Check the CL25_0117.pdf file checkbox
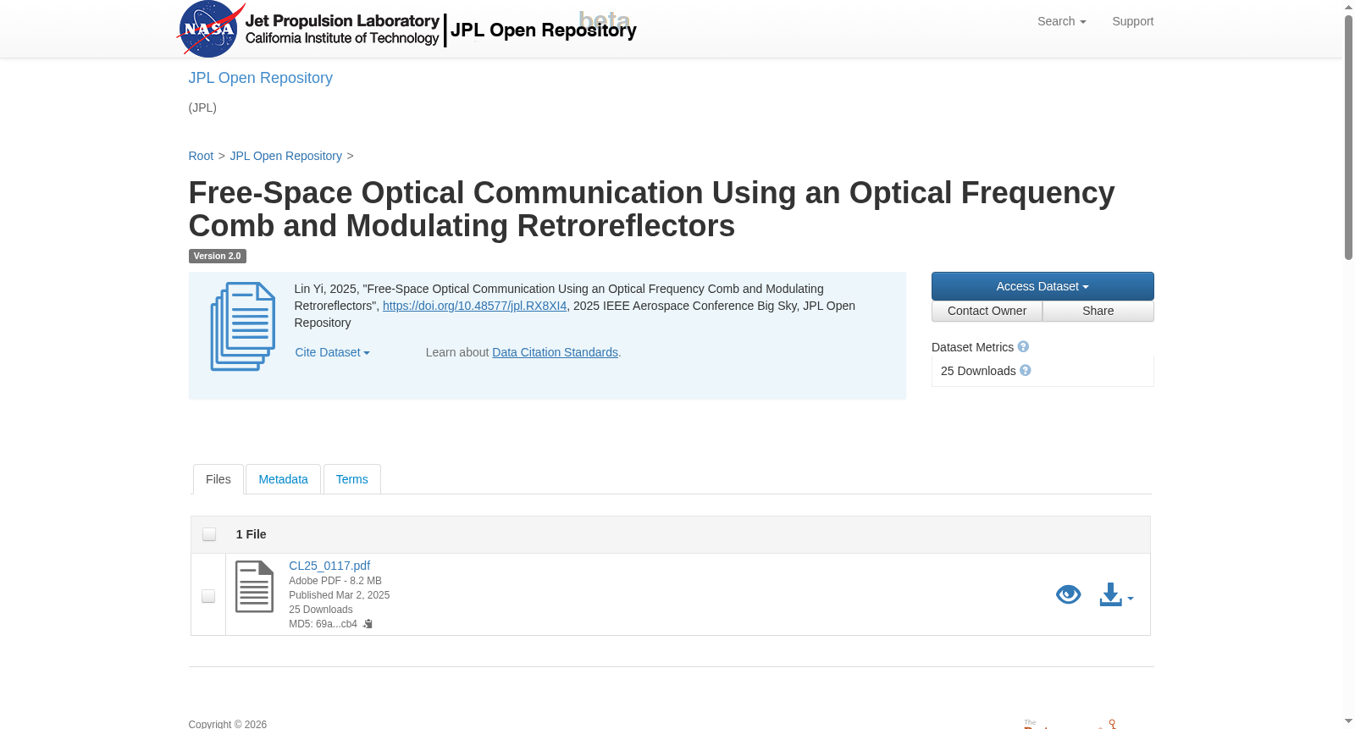 pos(208,596)
